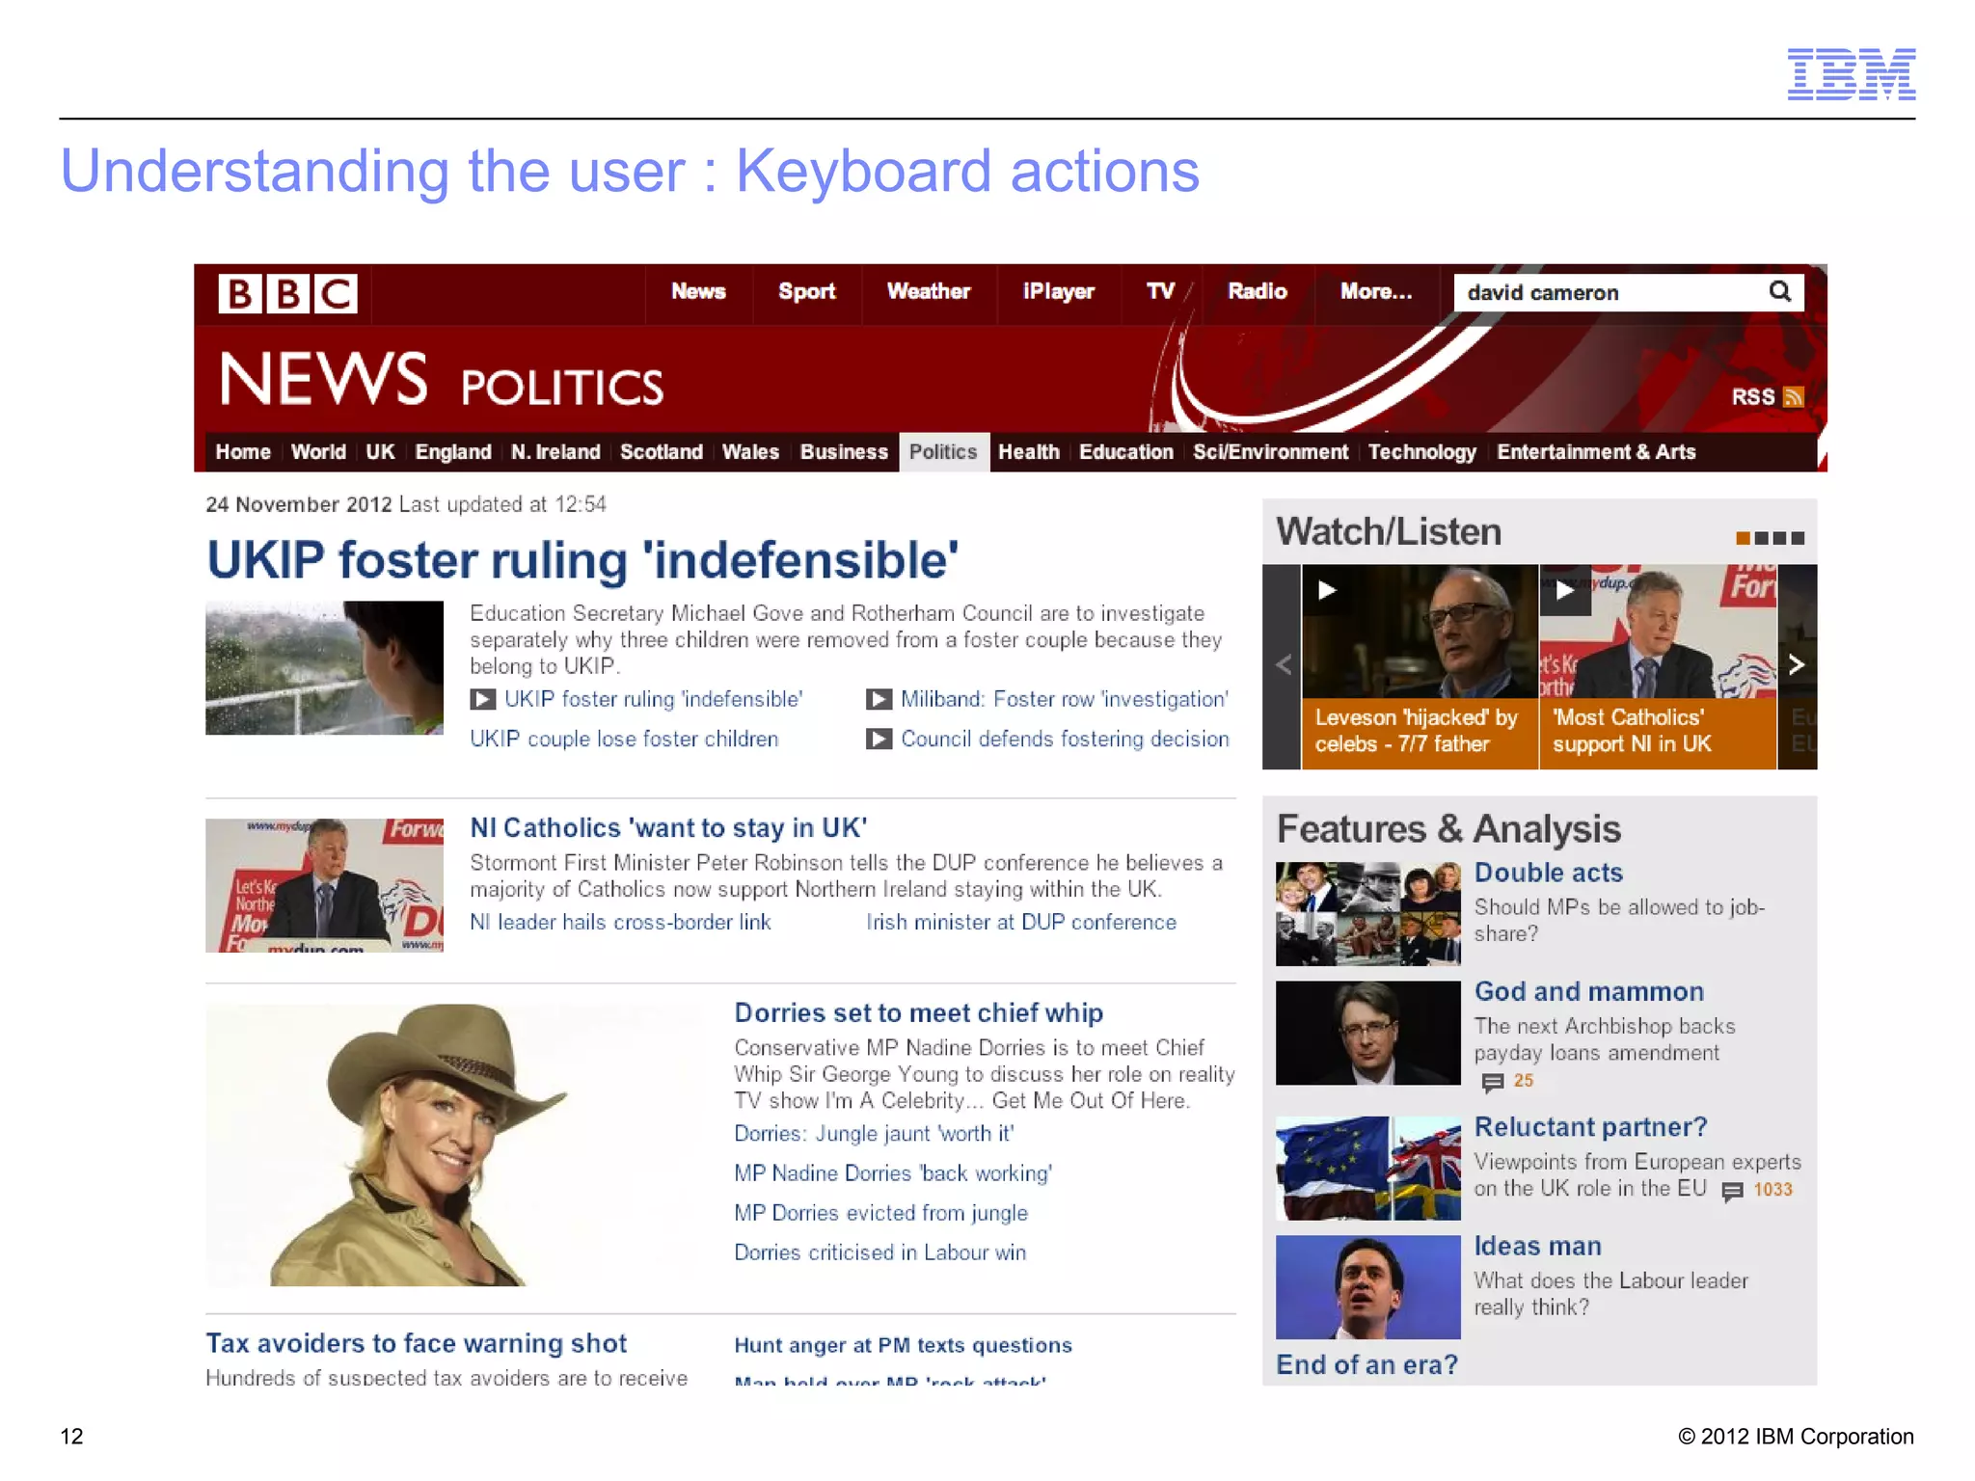Open Hunt anger at PM texts questions

[x=903, y=1345]
